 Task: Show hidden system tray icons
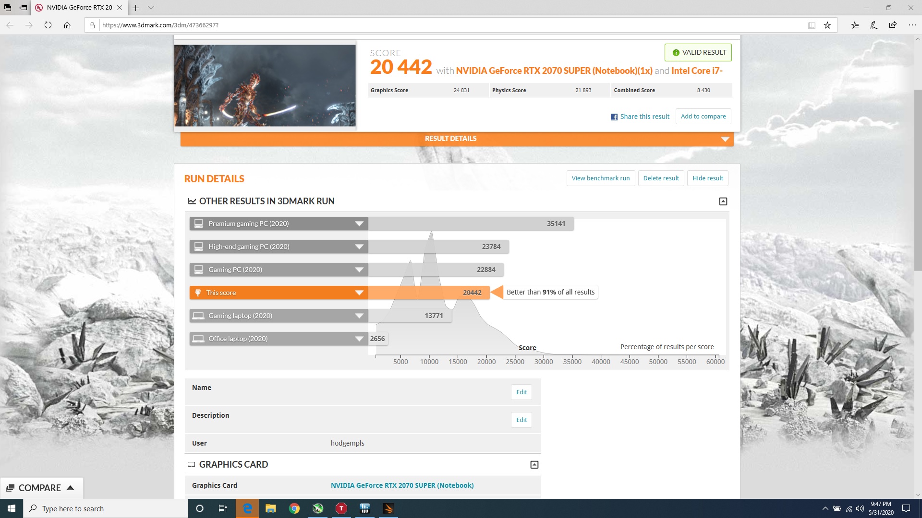825,508
